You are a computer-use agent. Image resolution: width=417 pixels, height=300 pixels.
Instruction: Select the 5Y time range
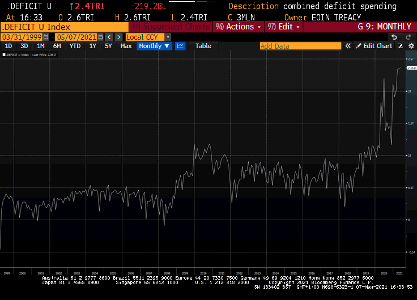coord(108,46)
